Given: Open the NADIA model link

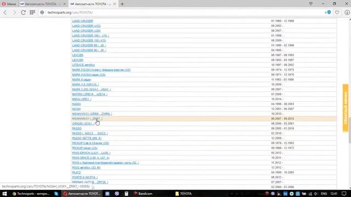Looking at the screenshot, I should point(76,105).
